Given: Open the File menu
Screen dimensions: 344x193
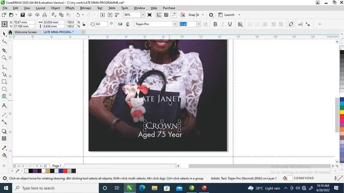Looking at the screenshot, I should point(5,8).
